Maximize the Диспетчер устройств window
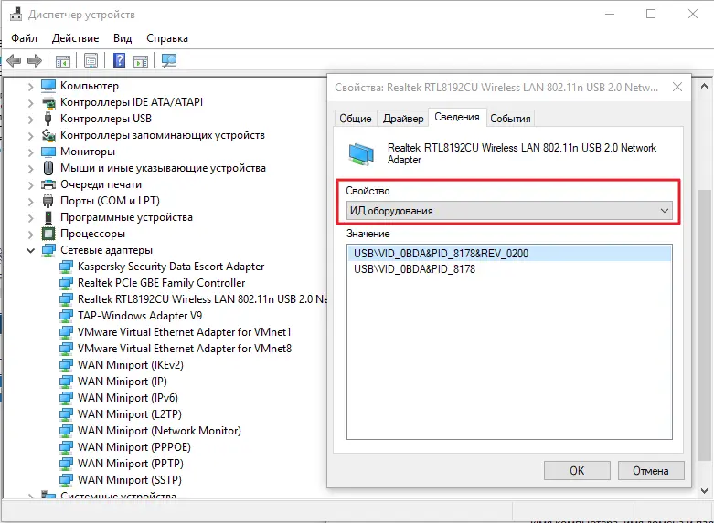714x523 pixels. (x=651, y=14)
